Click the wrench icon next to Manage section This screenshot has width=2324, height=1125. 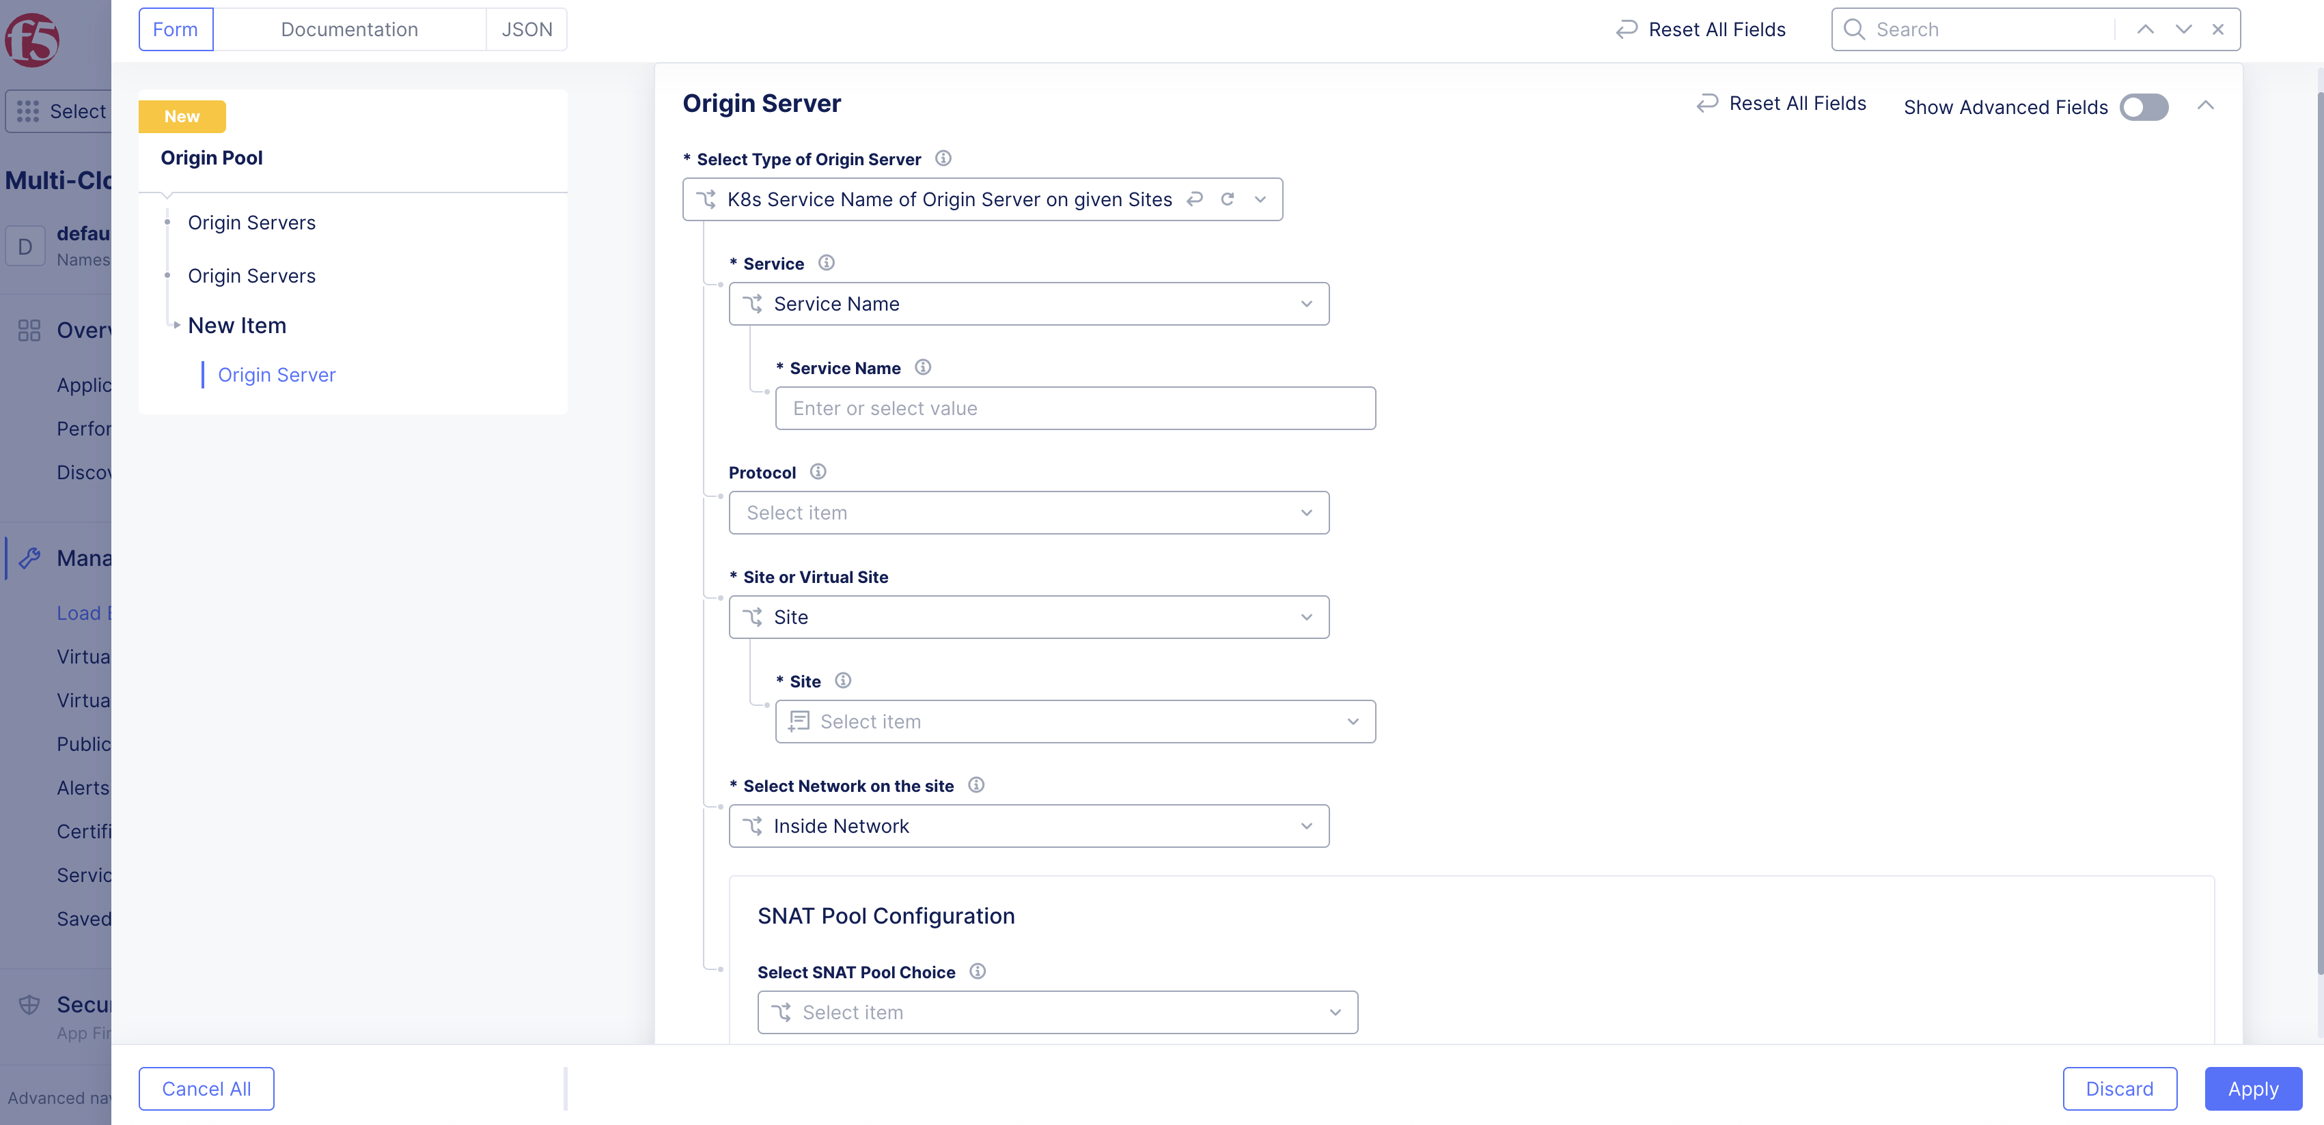click(30, 558)
